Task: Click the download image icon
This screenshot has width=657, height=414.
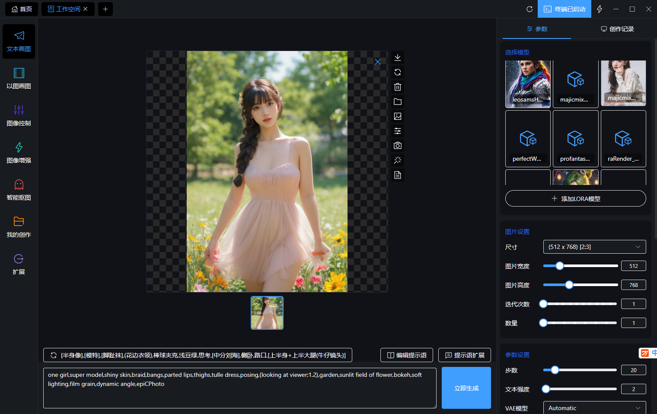Action: [398, 57]
